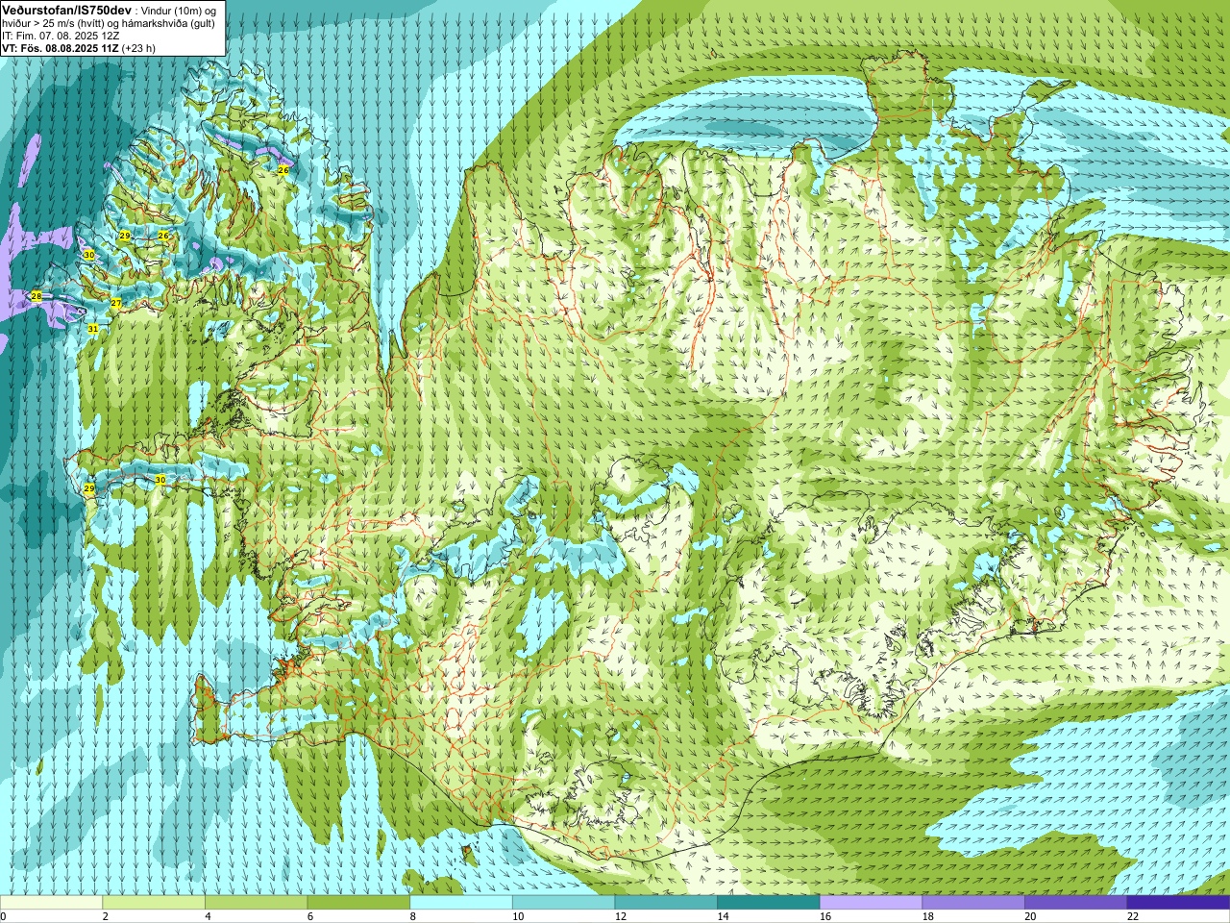Click the legend scale label '2'

pos(106,916)
